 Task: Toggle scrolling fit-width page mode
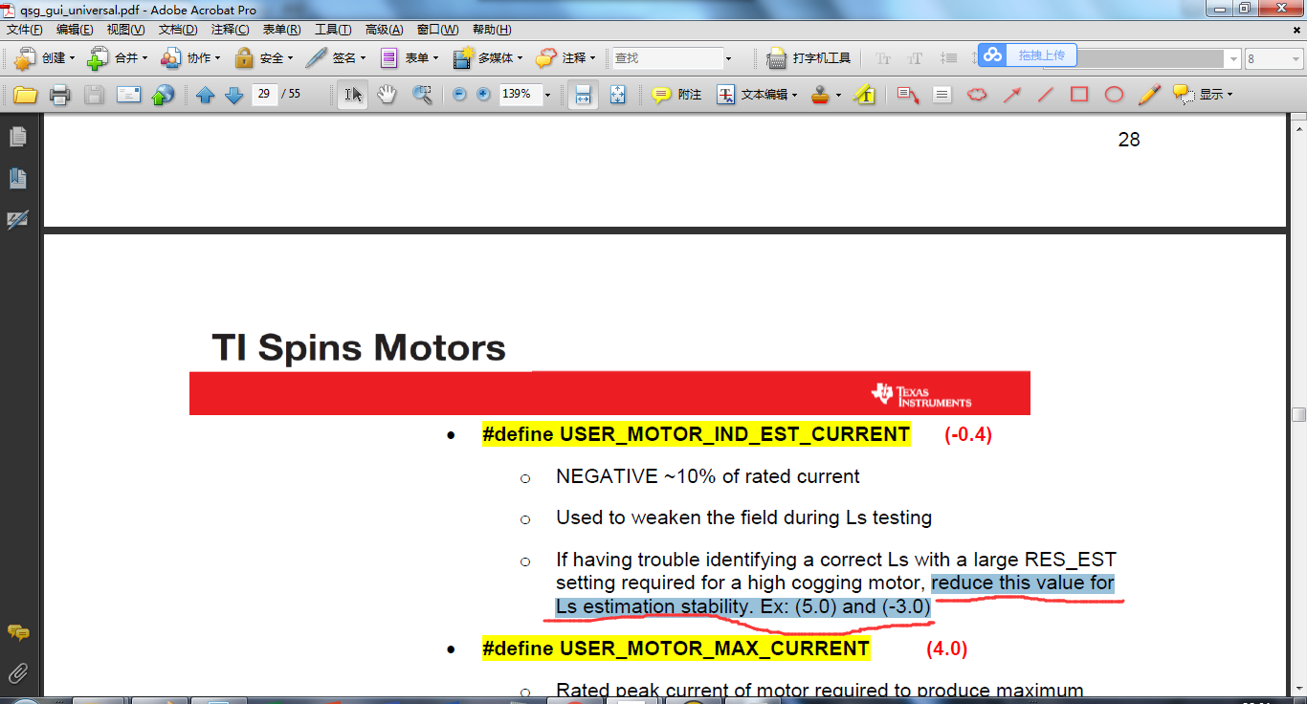(x=583, y=95)
